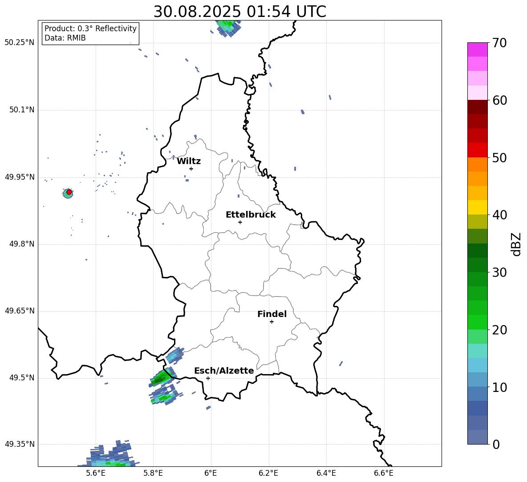Image resolution: width=527 pixels, height=482 pixels.
Task: Click the radar echo at the top map edge
Action: tap(228, 28)
